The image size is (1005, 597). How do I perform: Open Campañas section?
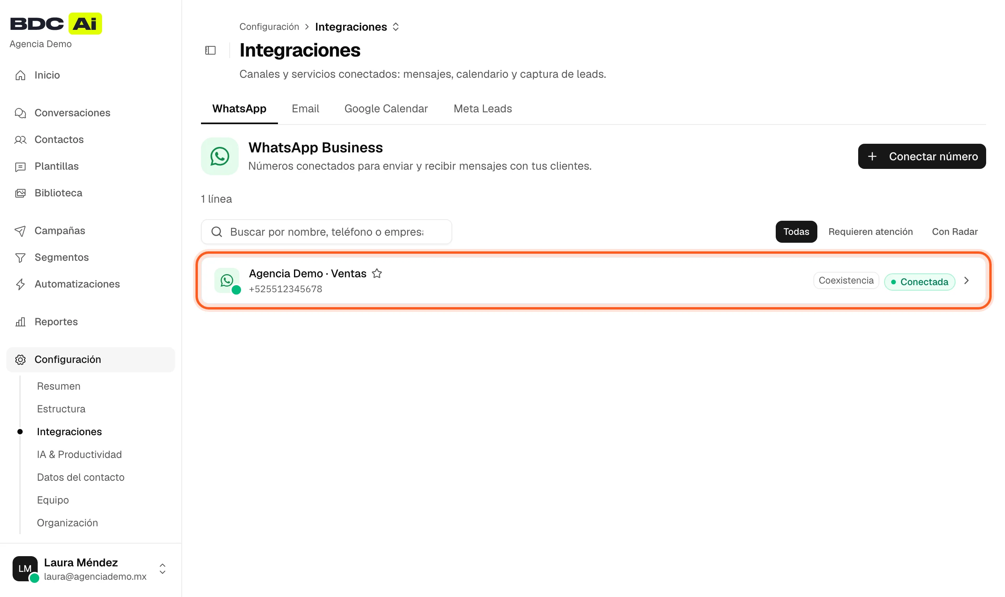click(91, 231)
